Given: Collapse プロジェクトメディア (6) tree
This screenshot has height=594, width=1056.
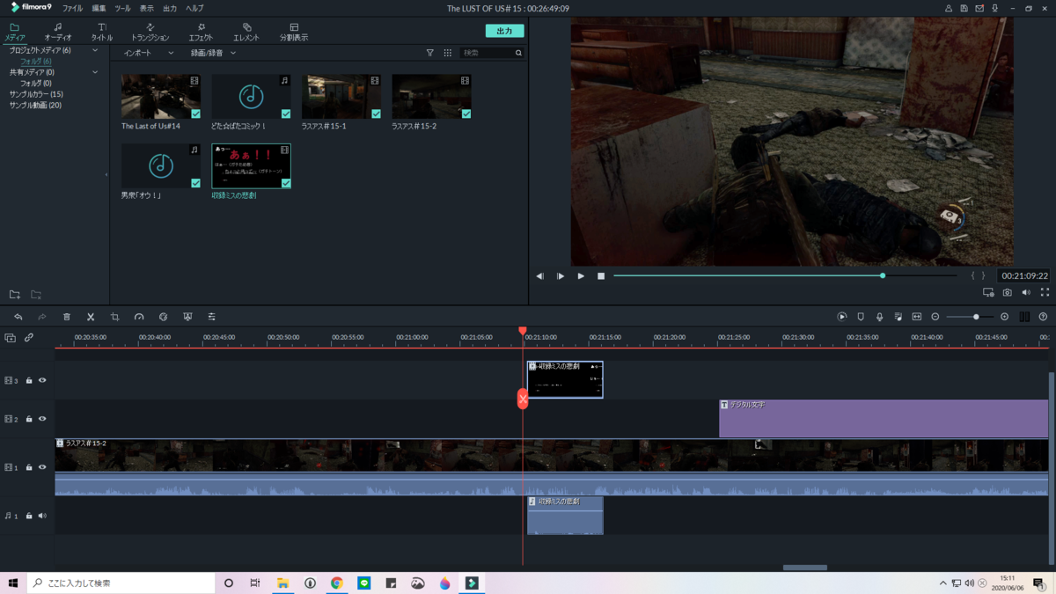Looking at the screenshot, I should 95,50.
